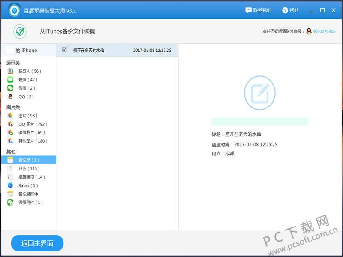343x257 pixels.
Task: Click the green checkmark iTunes recovery icon
Action: pos(20,31)
